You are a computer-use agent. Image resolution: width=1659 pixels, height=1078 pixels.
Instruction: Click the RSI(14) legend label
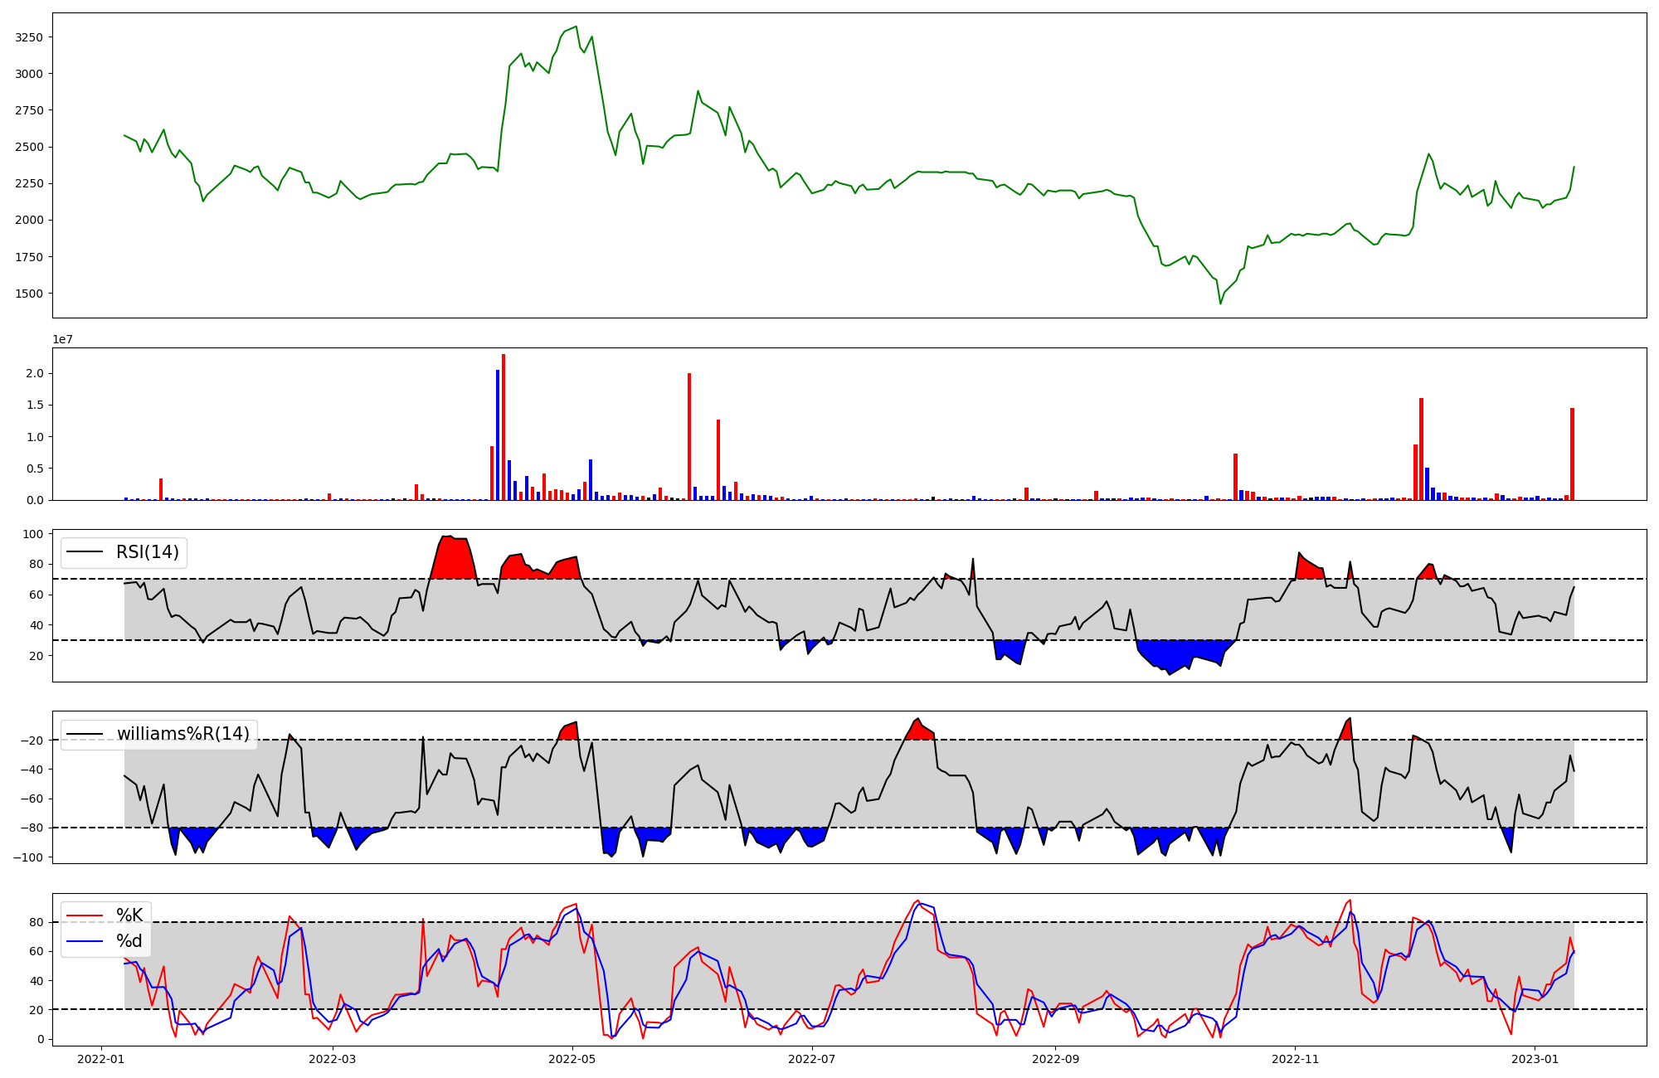click(147, 552)
